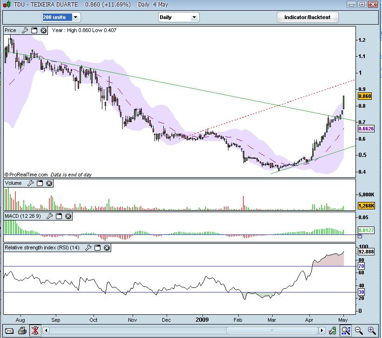Image resolution: width=382 pixels, height=338 pixels.
Task: Click the zoom in magnifier icon
Action: 372,331
